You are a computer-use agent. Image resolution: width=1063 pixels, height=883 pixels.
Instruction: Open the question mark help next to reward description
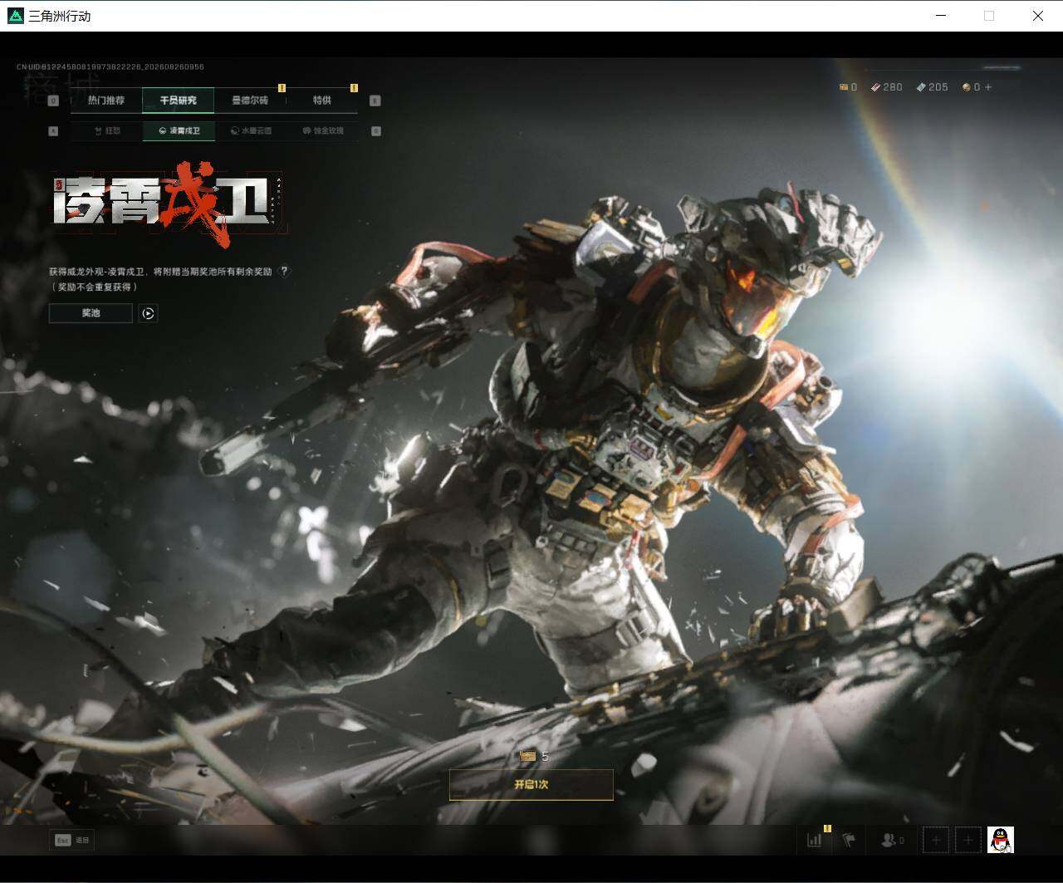pos(284,271)
